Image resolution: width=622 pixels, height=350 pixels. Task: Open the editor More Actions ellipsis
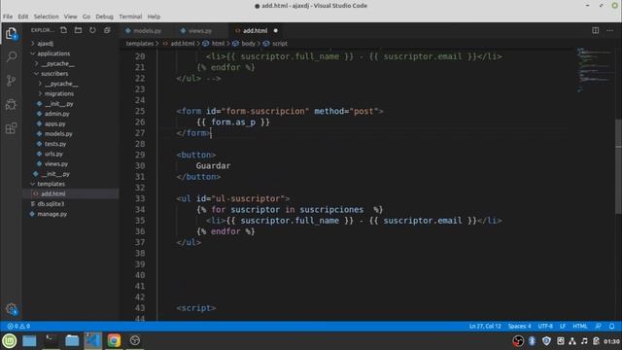609,30
